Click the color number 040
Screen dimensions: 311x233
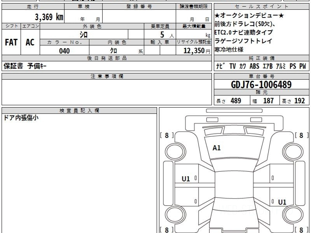tap(65, 51)
